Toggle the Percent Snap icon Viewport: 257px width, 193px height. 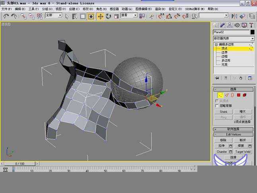coord(177,16)
